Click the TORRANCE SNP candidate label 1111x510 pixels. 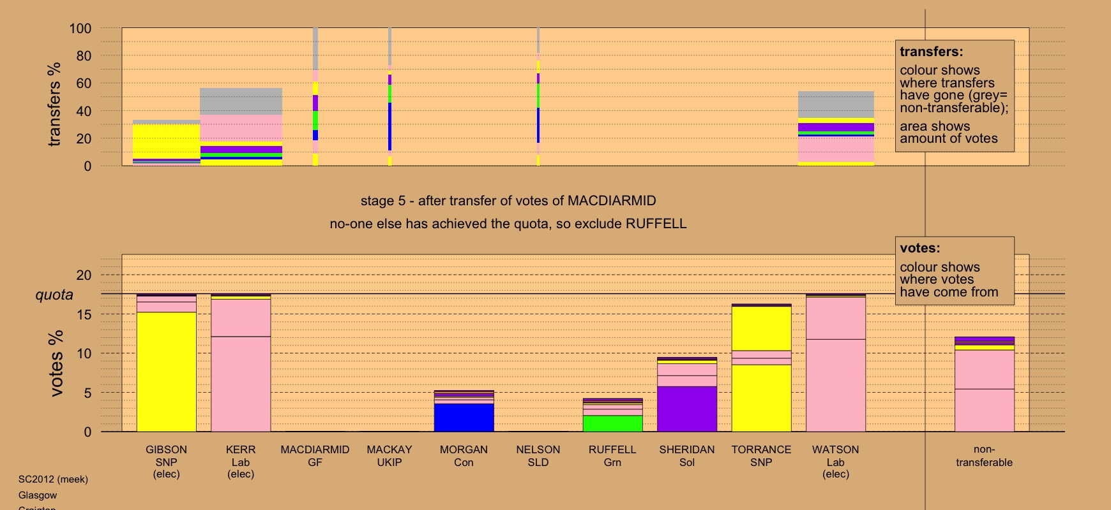[761, 456]
